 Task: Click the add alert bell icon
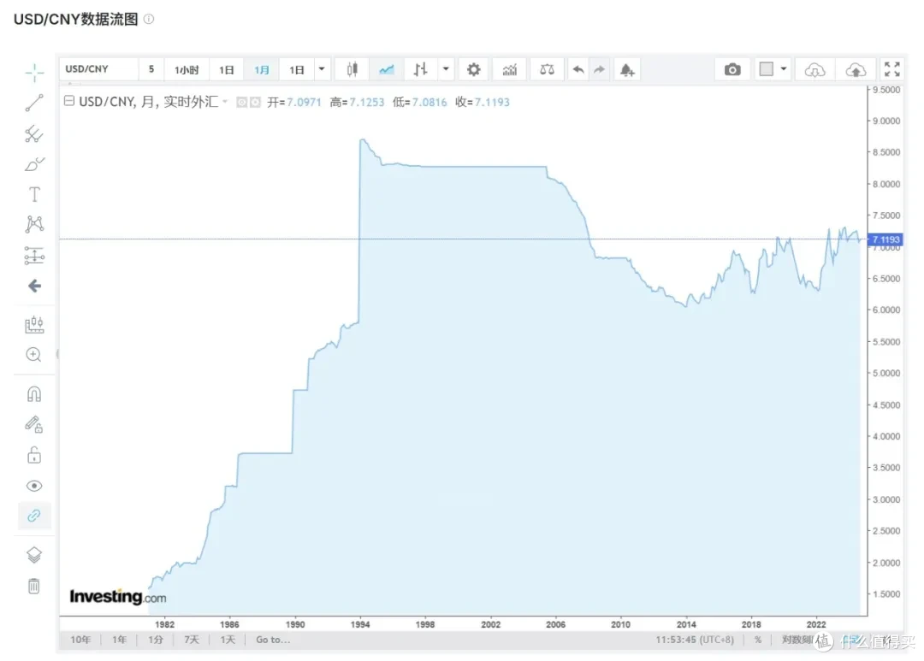(626, 69)
